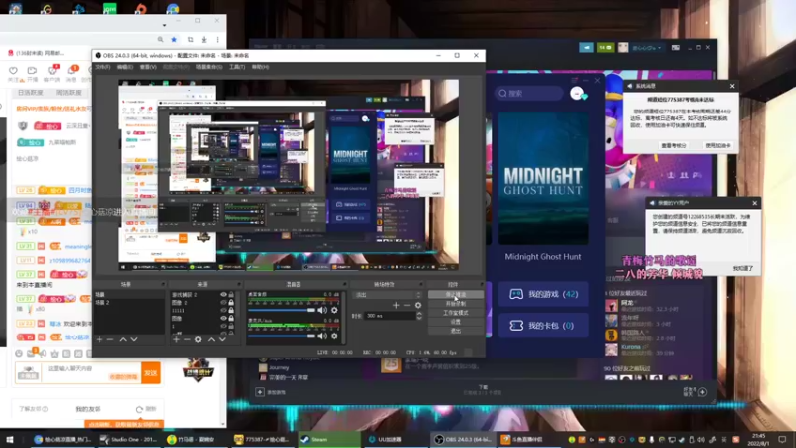Move the selected source up
This screenshot has height=448, width=796.
[x=211, y=339]
